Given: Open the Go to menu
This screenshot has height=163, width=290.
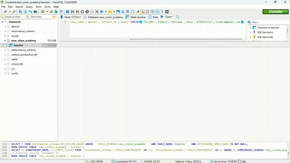Looking at the screenshot, I should (x=47, y=7).
